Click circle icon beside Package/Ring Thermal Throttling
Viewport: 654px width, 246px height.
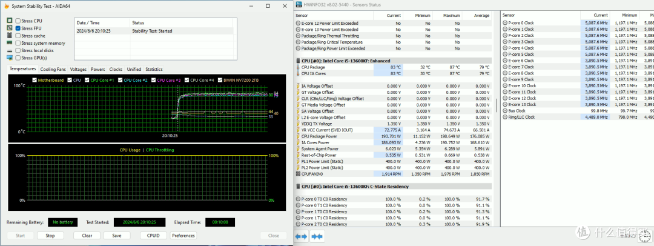pos(298,36)
